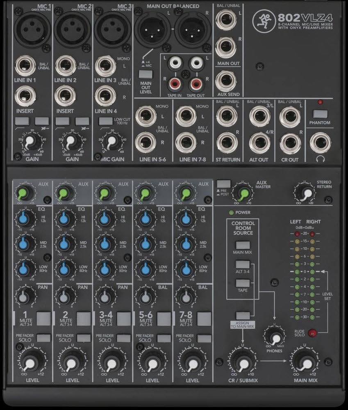Click the AUX MASTER green knob
The width and height of the screenshot is (348, 410).
243,193
